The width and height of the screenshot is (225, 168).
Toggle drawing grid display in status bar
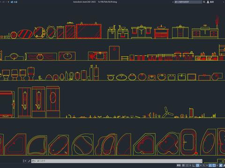coord(183,165)
